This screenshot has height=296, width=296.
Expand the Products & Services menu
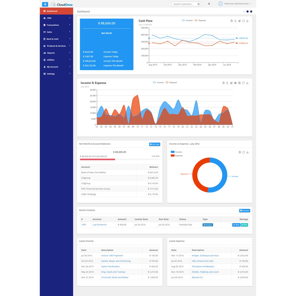coord(56,46)
